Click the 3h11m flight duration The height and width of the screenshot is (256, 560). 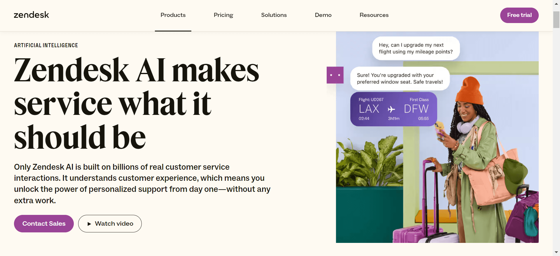(394, 119)
